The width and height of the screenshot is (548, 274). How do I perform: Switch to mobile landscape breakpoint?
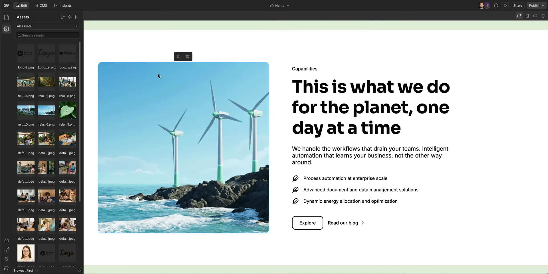(535, 16)
